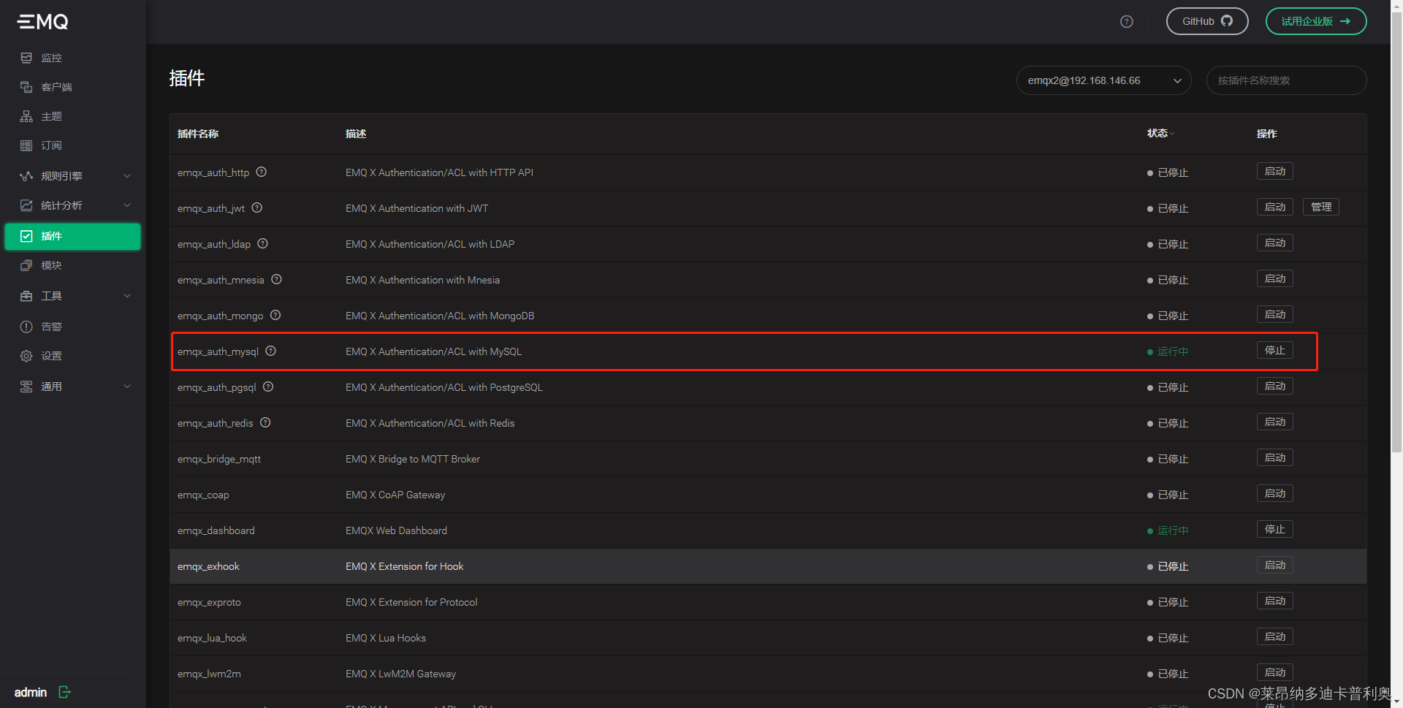1403x708 pixels.
Task: Click the help icon next to emqx_auth_jwt
Action: (x=256, y=208)
